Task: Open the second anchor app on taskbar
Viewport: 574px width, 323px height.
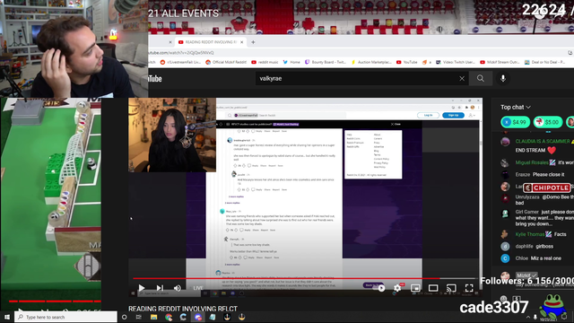Action: (241, 317)
